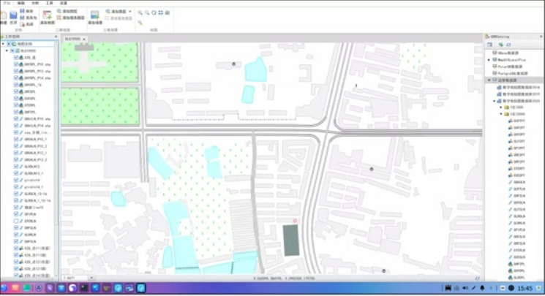This screenshot has width=545, height=296.
Task: Click the refresh map view icon
Action: pyautogui.click(x=154, y=12)
